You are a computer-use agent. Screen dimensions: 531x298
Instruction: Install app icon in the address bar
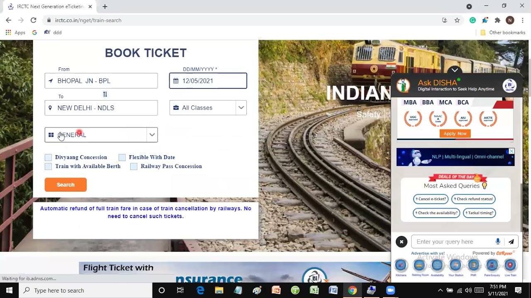(x=444, y=20)
